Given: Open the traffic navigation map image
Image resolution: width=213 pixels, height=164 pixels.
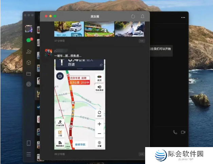Looking at the screenshot, I should click(80, 104).
